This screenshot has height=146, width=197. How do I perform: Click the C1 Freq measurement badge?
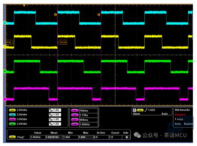coord(12,137)
